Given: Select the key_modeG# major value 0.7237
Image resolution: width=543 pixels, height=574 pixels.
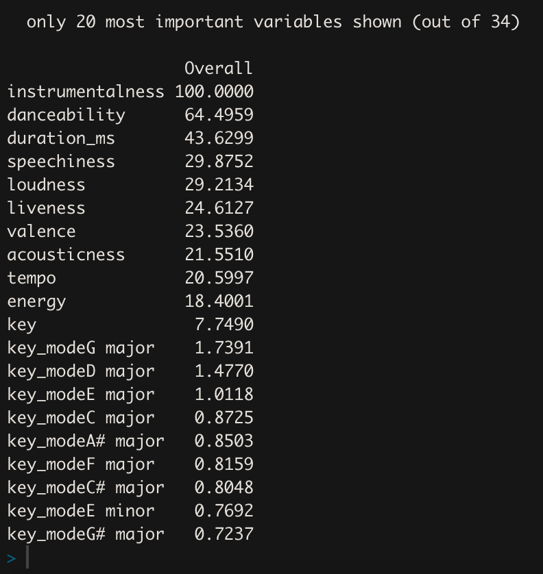Looking at the screenshot, I should (x=224, y=534).
